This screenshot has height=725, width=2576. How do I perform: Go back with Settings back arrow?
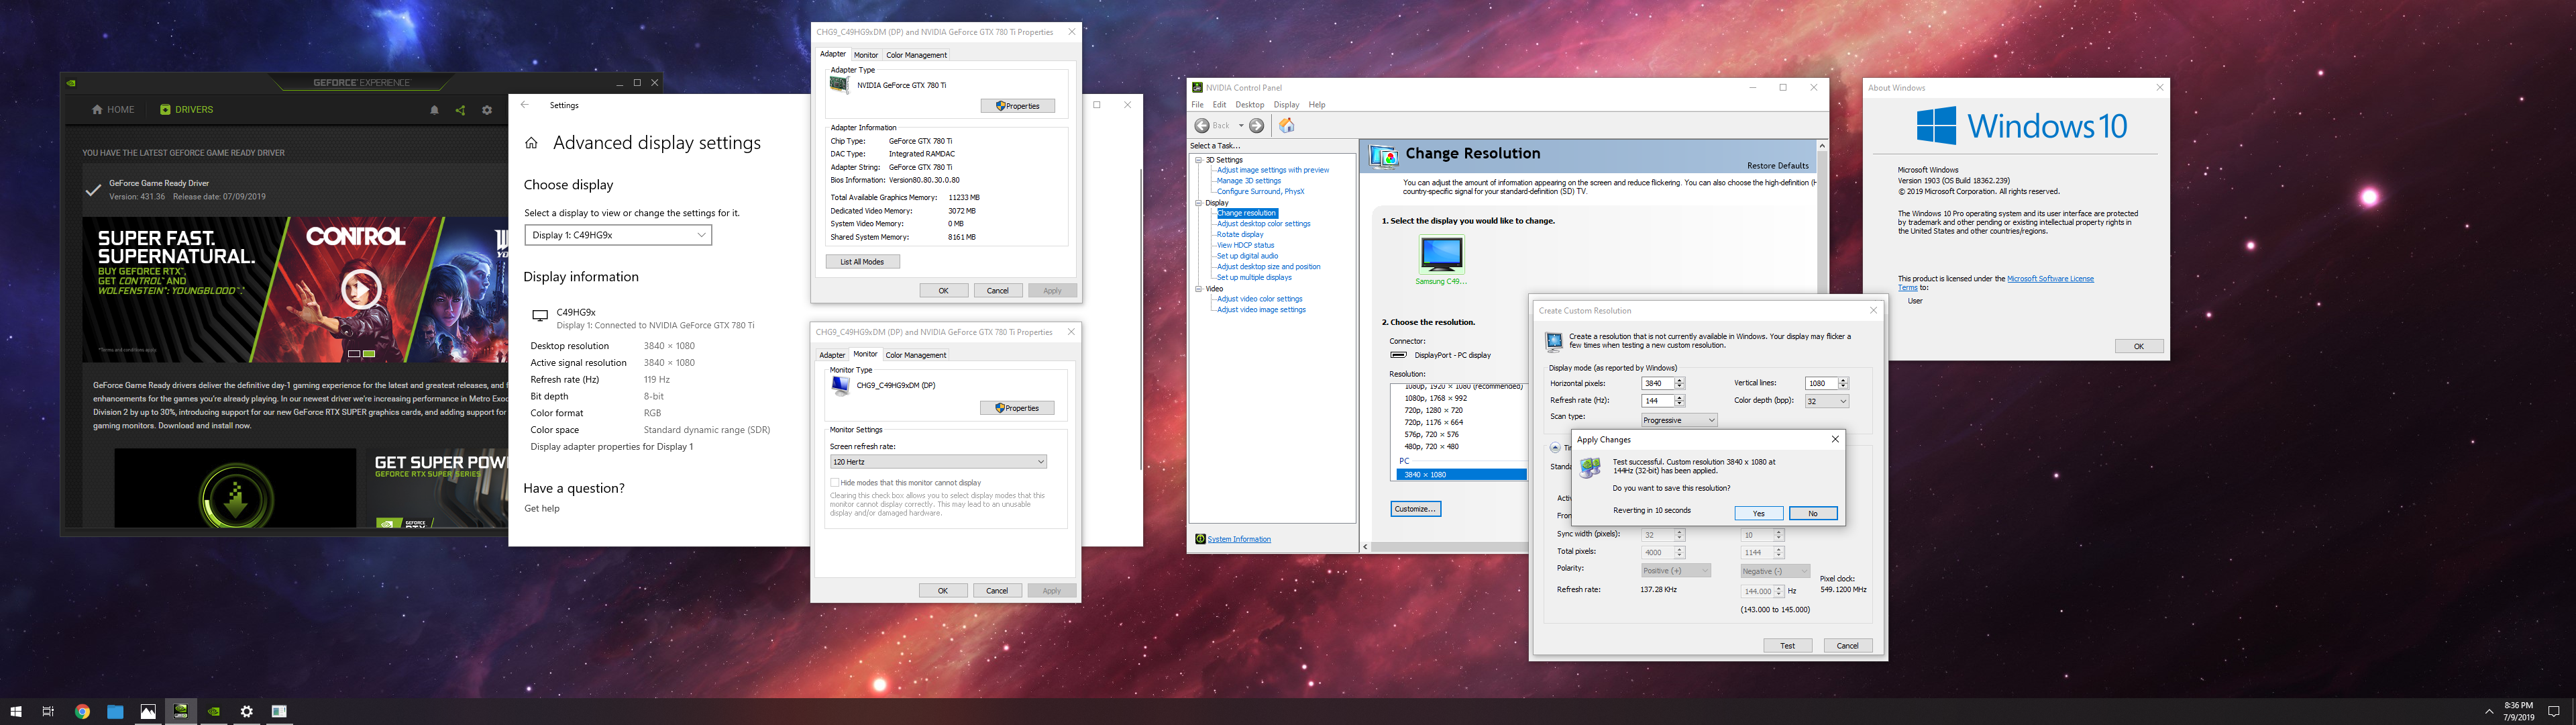525,105
